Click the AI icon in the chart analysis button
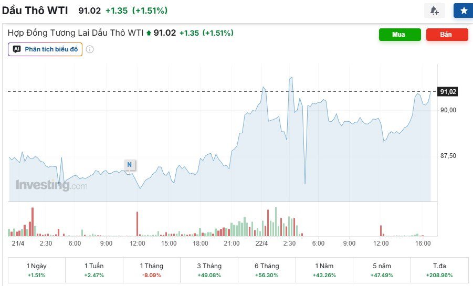The image size is (473, 286). [17, 49]
